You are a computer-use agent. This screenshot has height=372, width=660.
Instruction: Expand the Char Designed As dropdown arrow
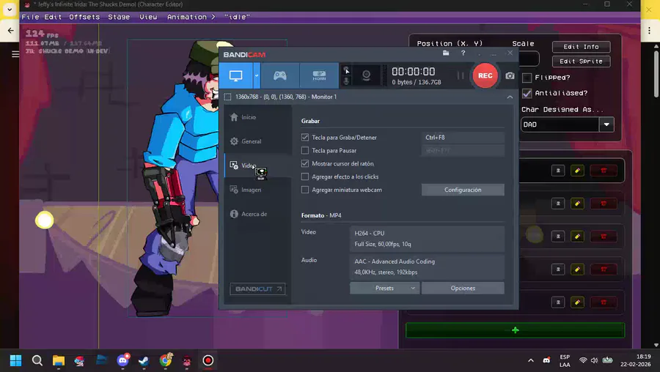pyautogui.click(x=606, y=124)
